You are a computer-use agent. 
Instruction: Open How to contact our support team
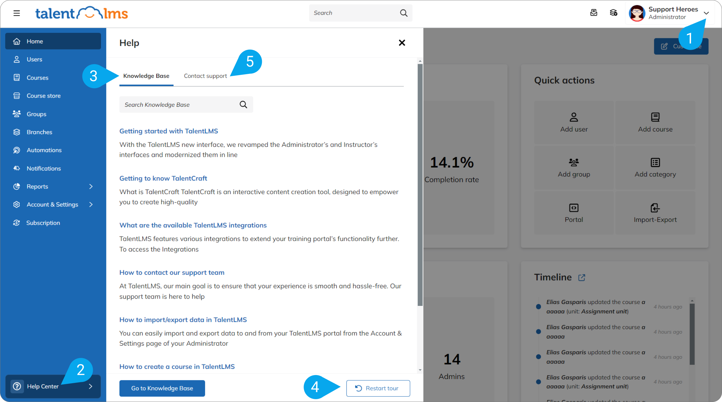[172, 273]
